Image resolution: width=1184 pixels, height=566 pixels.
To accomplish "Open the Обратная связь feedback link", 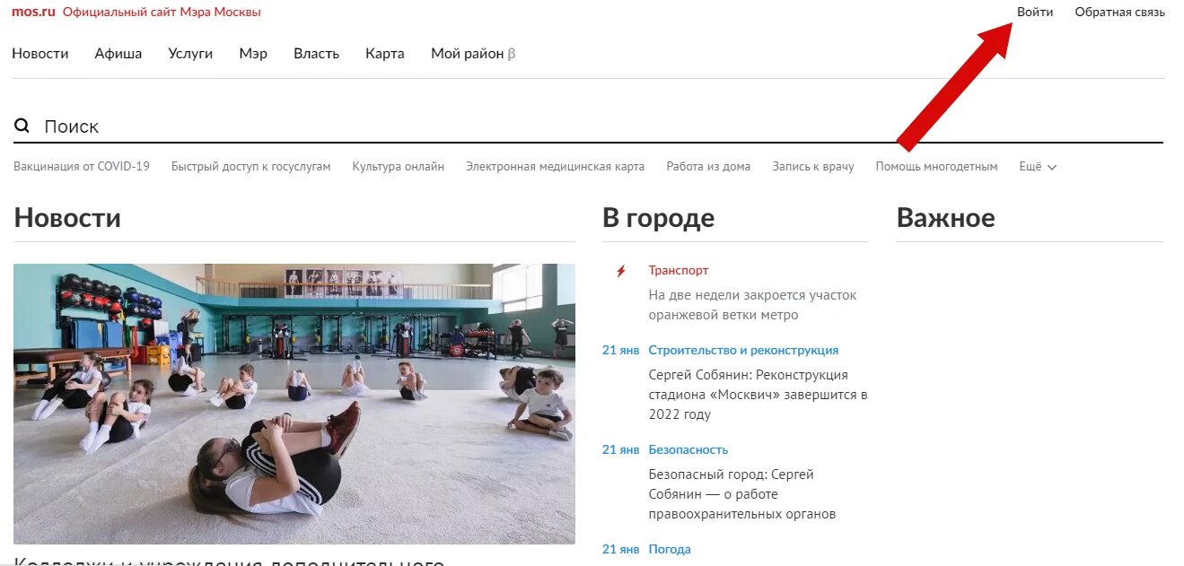I will coord(1120,12).
